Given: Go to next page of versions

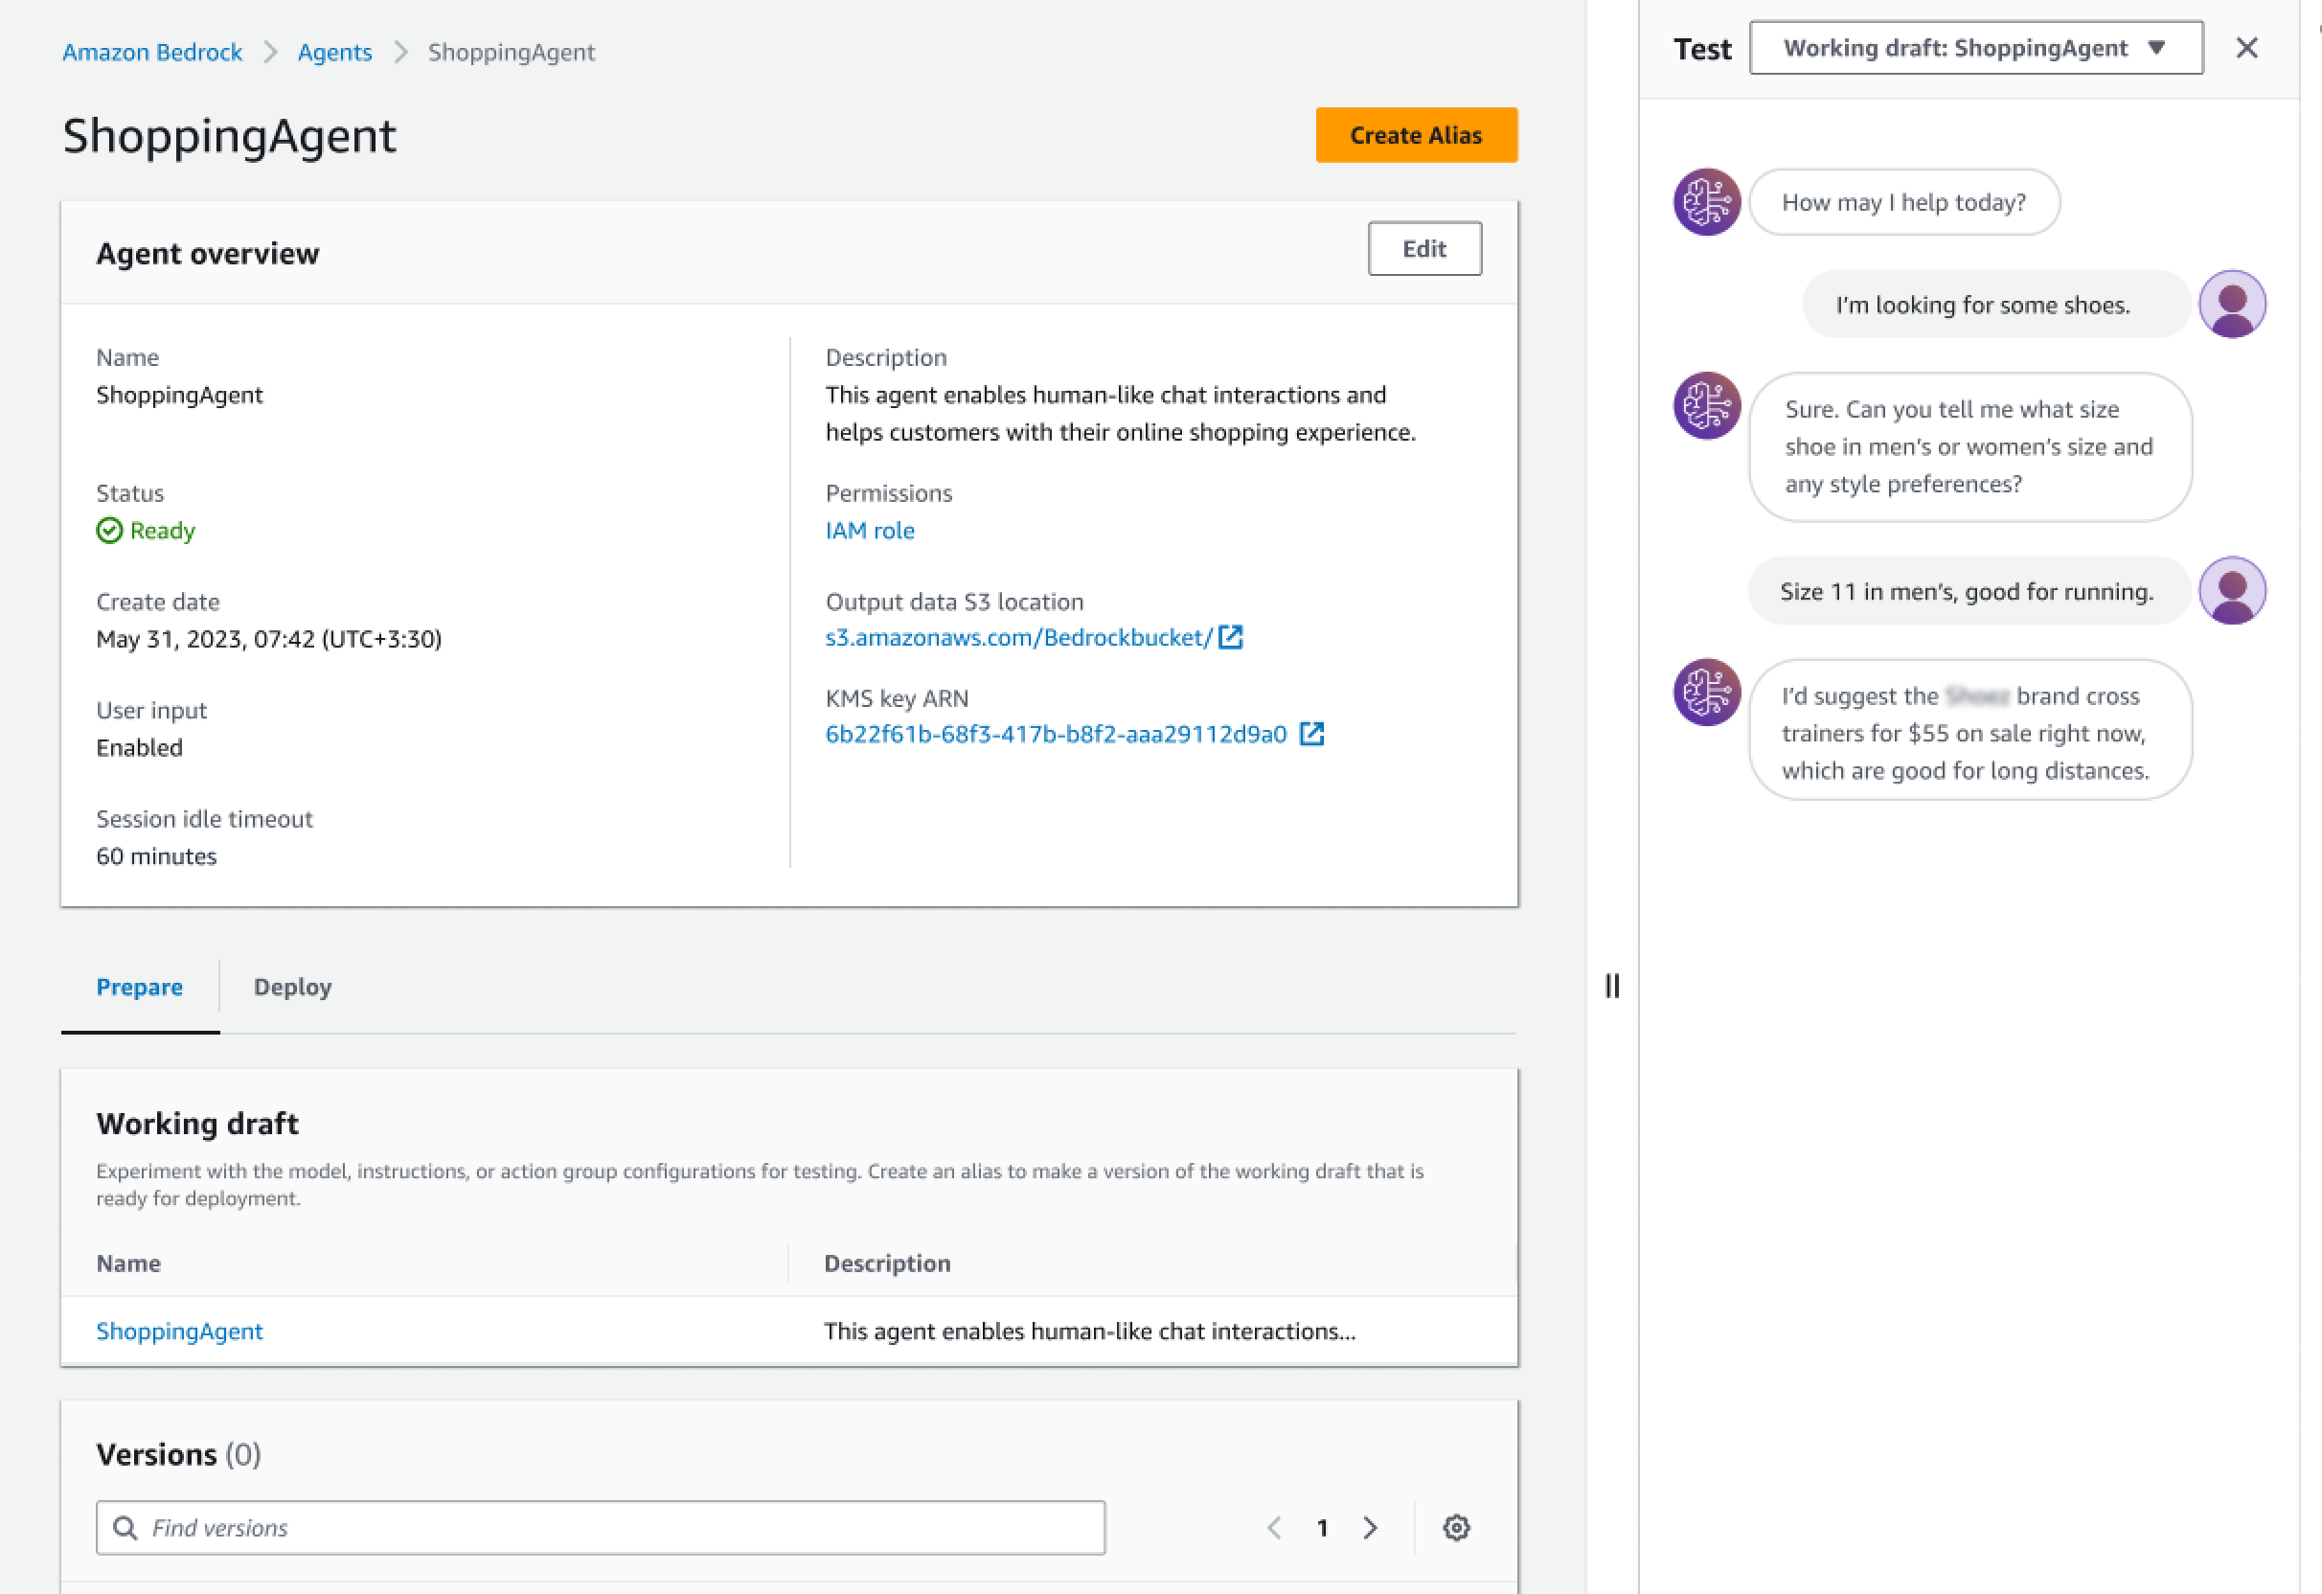Looking at the screenshot, I should pyautogui.click(x=1370, y=1527).
